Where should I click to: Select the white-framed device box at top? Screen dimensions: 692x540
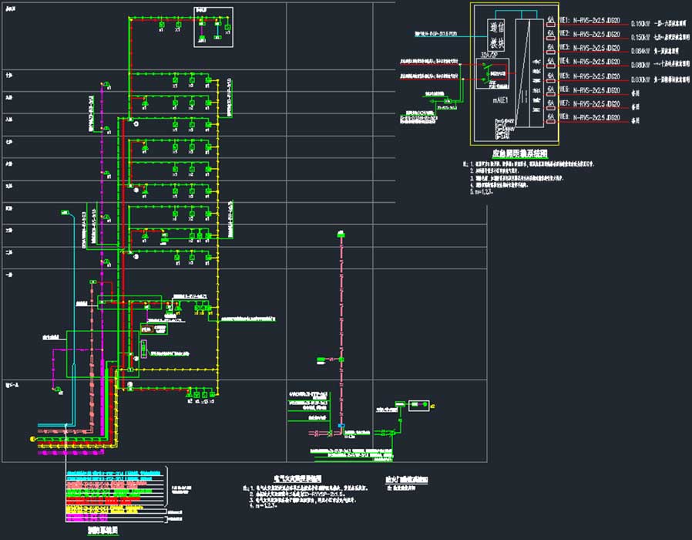[213, 26]
